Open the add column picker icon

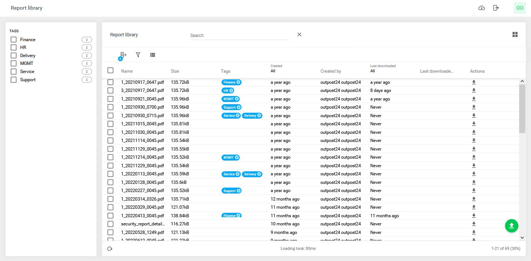pyautogui.click(x=123, y=54)
